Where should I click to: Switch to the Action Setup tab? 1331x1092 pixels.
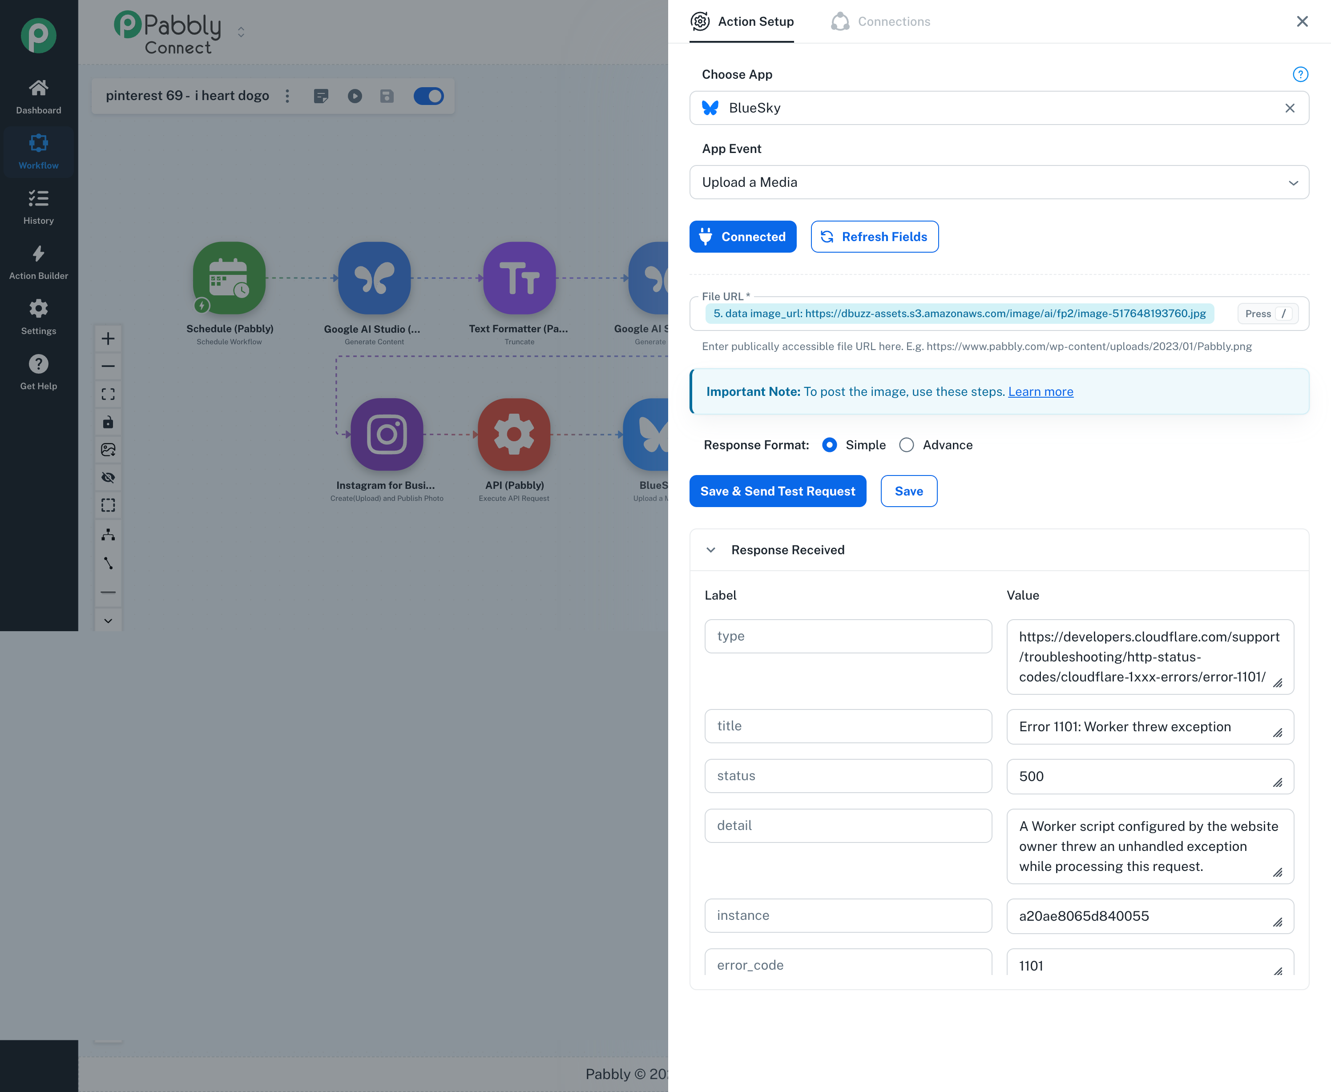tap(742, 21)
